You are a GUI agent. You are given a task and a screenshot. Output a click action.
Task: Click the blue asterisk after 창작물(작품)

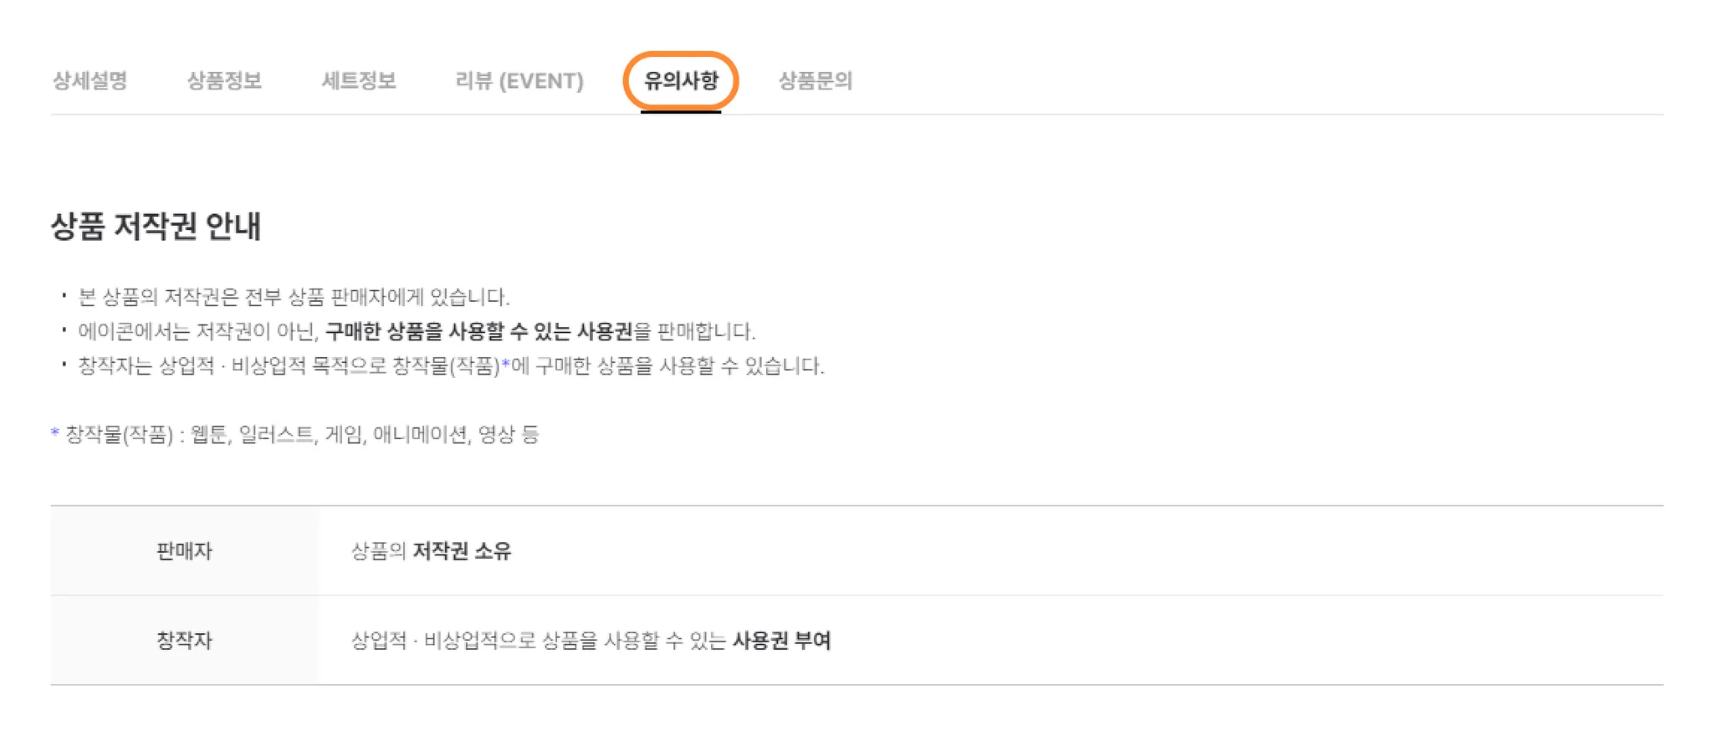click(505, 365)
